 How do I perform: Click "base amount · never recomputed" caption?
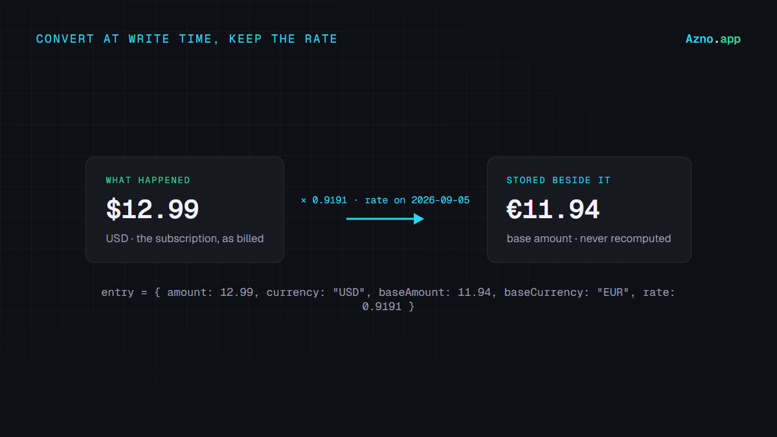click(x=589, y=238)
